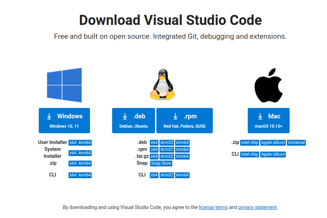Download the x64 .tar.gz archive
The height and width of the screenshot is (218, 327).
click(x=154, y=156)
